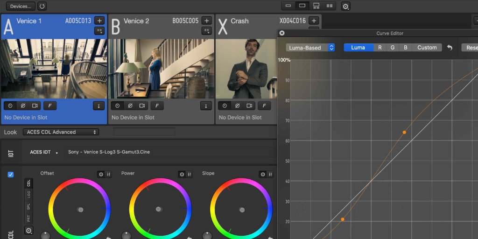
Task: Select graded view mode icon in slot B
Action: pyautogui.click(x=117, y=106)
